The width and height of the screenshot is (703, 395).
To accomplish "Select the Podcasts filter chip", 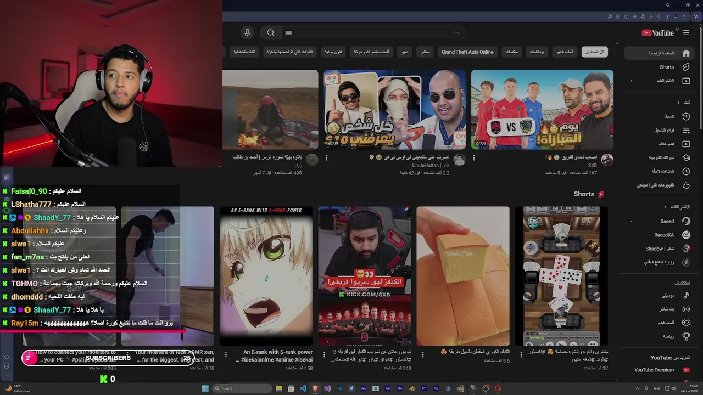I will click(537, 52).
